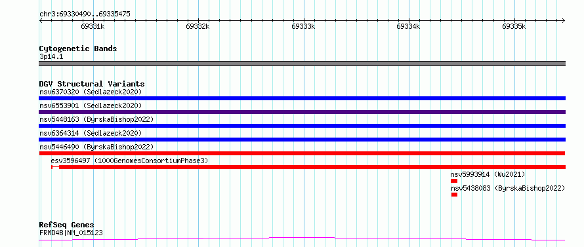Open the FRMD4B|NM_015123 gene label
This screenshot has height=247, width=584.
pyautogui.click(x=71, y=233)
